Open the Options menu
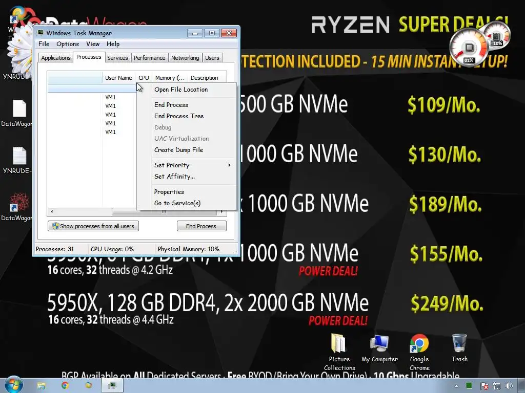 68,44
